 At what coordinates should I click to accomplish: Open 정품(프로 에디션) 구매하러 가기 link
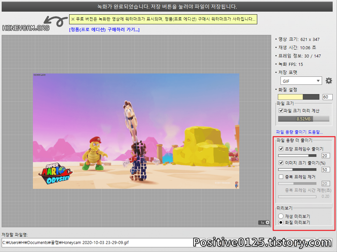104,30
